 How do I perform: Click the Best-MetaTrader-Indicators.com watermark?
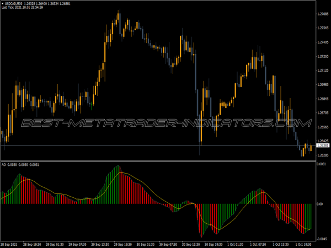159,122
